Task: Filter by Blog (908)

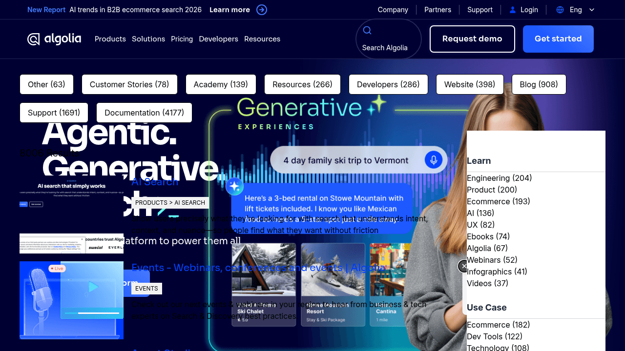Action: point(539,84)
